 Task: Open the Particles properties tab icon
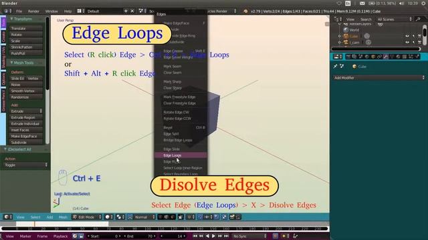tap(411, 56)
